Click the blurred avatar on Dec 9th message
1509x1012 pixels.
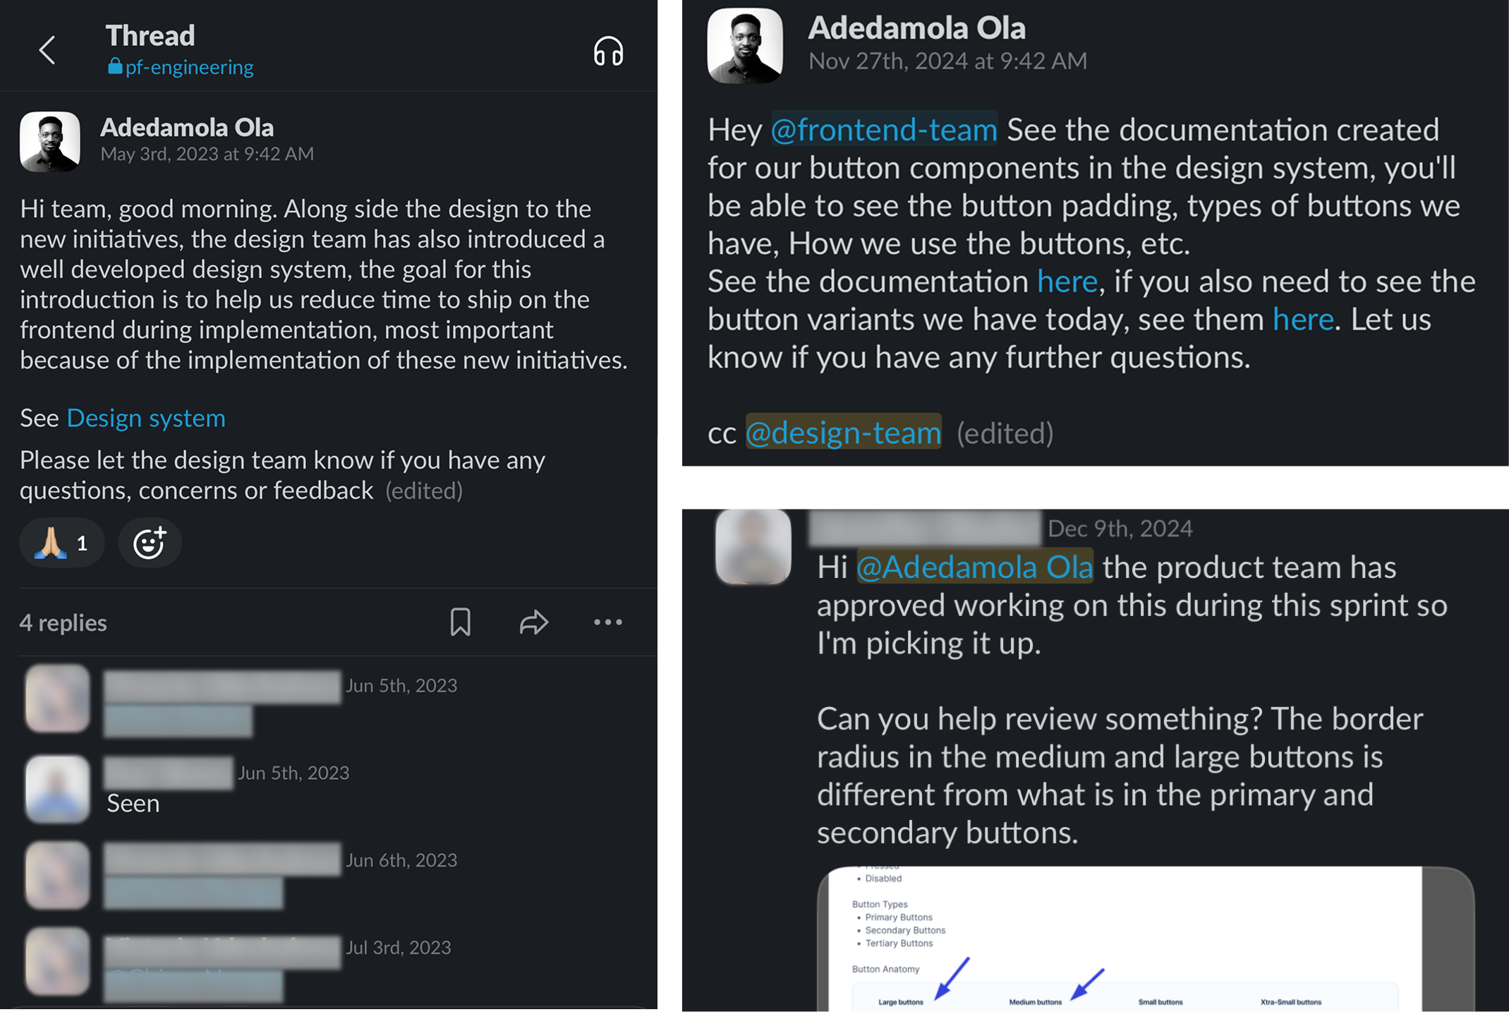click(753, 547)
